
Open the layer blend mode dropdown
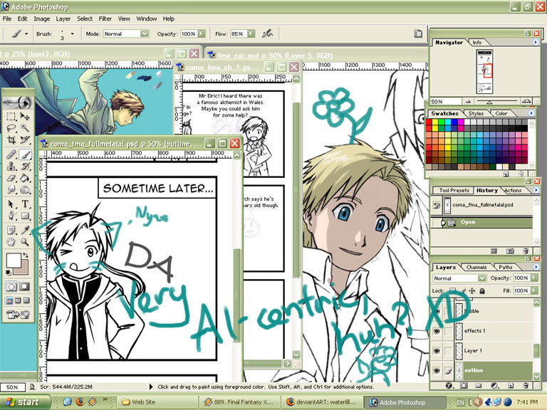click(459, 278)
